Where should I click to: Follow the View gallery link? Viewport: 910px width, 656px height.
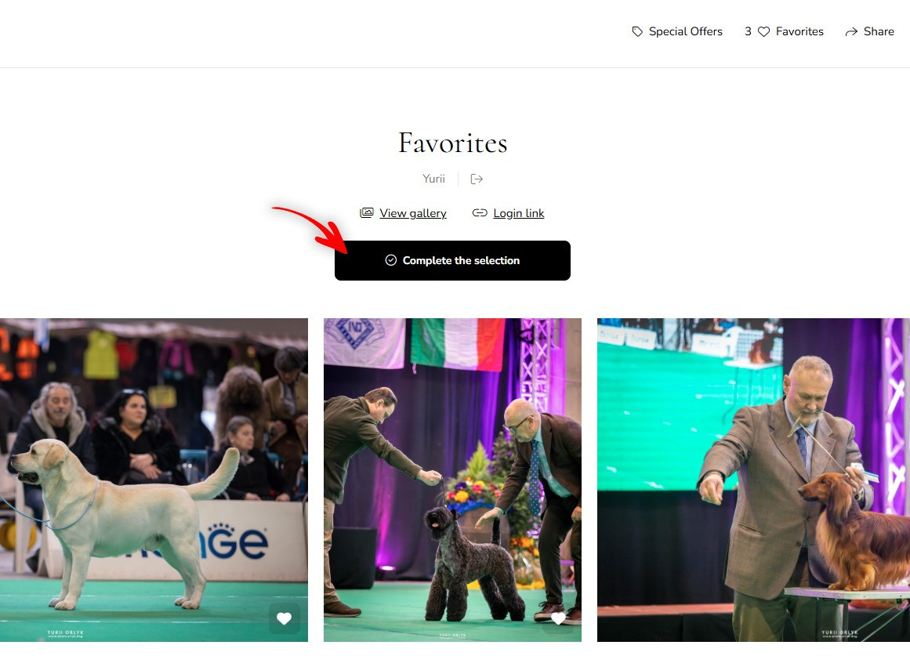(x=412, y=213)
